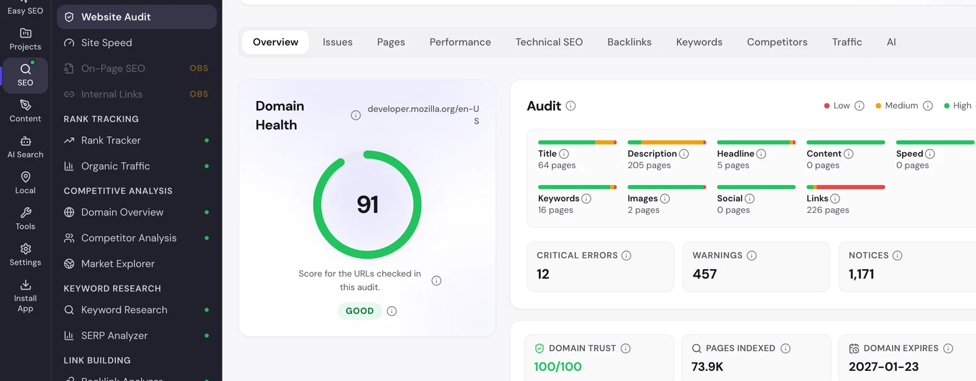976x381 pixels.
Task: Select Website Audit in the sidebar
Action: 137,17
